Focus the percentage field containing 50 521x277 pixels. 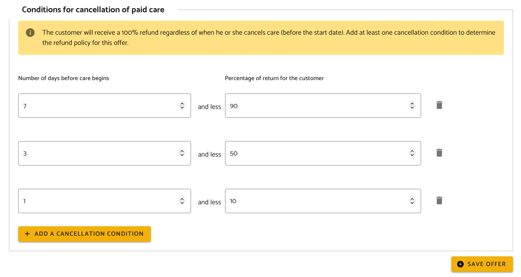click(323, 153)
